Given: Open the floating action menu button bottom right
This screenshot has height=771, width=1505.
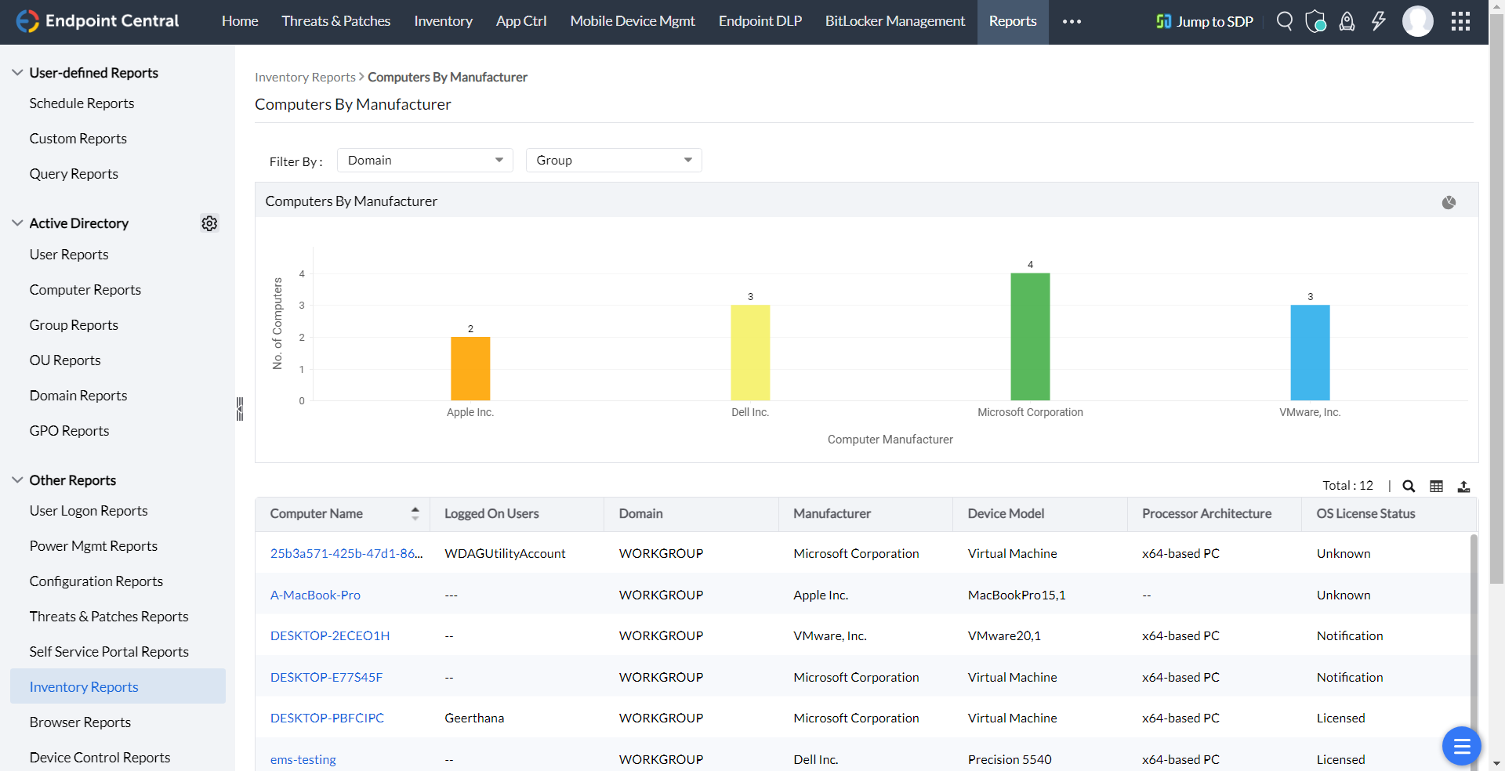Looking at the screenshot, I should 1461,746.
